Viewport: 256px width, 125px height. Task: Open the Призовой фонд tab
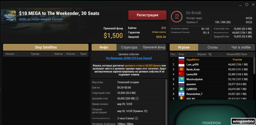(154, 48)
